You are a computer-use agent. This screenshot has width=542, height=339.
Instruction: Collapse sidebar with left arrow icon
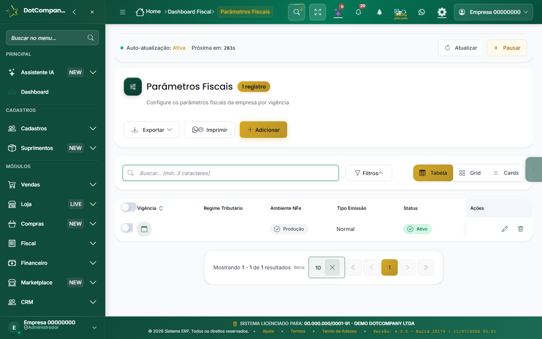74,12
